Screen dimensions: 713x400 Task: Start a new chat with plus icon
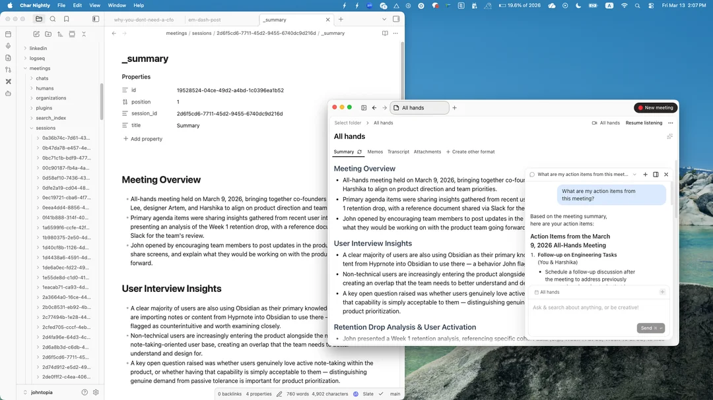pyautogui.click(x=645, y=175)
